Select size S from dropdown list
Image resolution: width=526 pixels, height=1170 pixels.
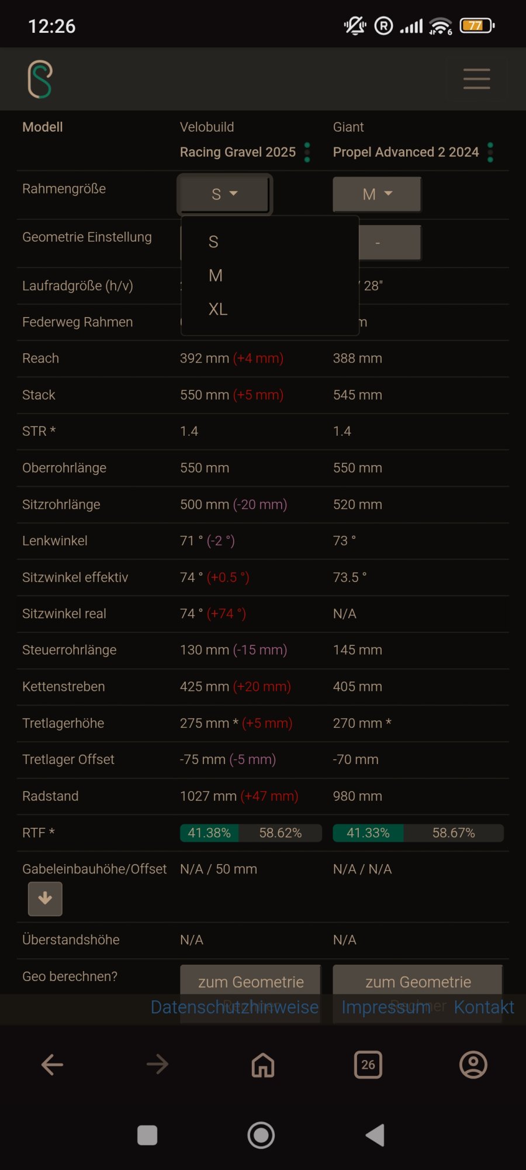pos(214,242)
